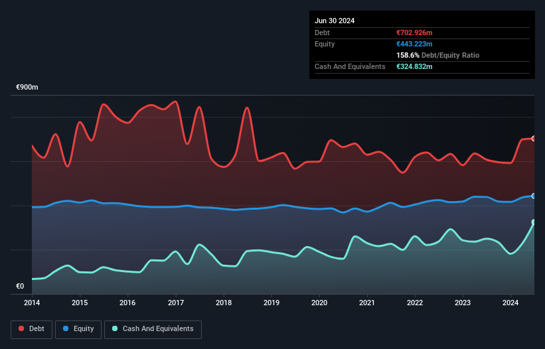Click the 2018 x-axis label

(224, 303)
